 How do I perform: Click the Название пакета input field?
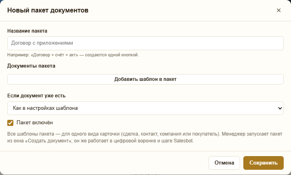pyautogui.click(x=145, y=43)
